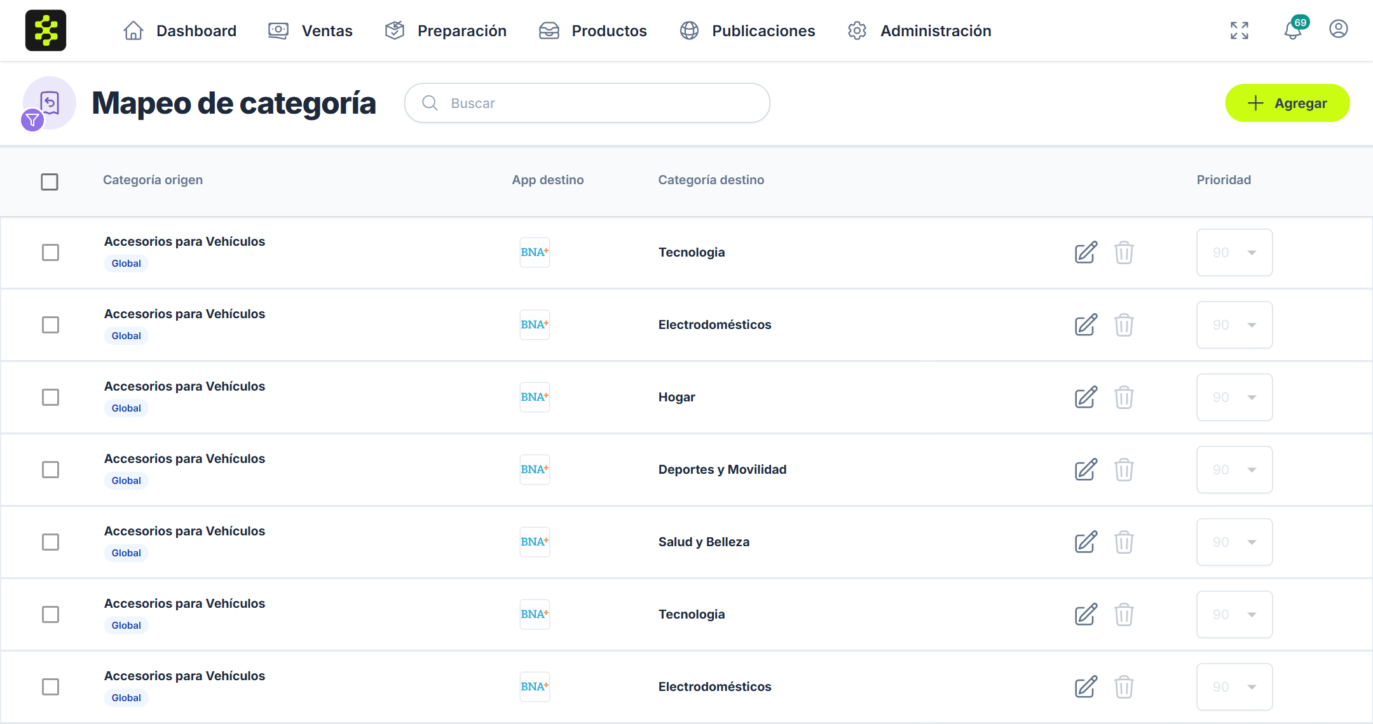Open priority dropdown for second Tecnologia row
This screenshot has width=1373, height=724.
pos(1234,614)
